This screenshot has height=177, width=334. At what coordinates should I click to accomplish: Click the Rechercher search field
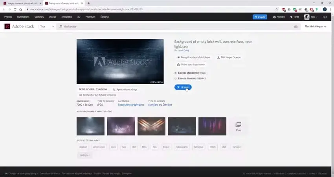[178, 27]
